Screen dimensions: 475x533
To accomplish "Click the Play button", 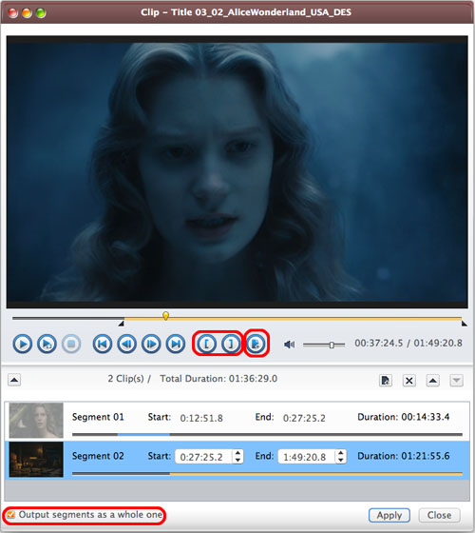I will (x=23, y=344).
